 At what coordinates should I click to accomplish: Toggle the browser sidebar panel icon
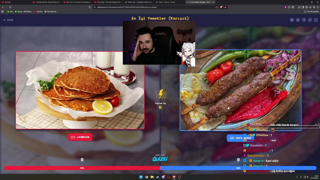coord(303,7)
